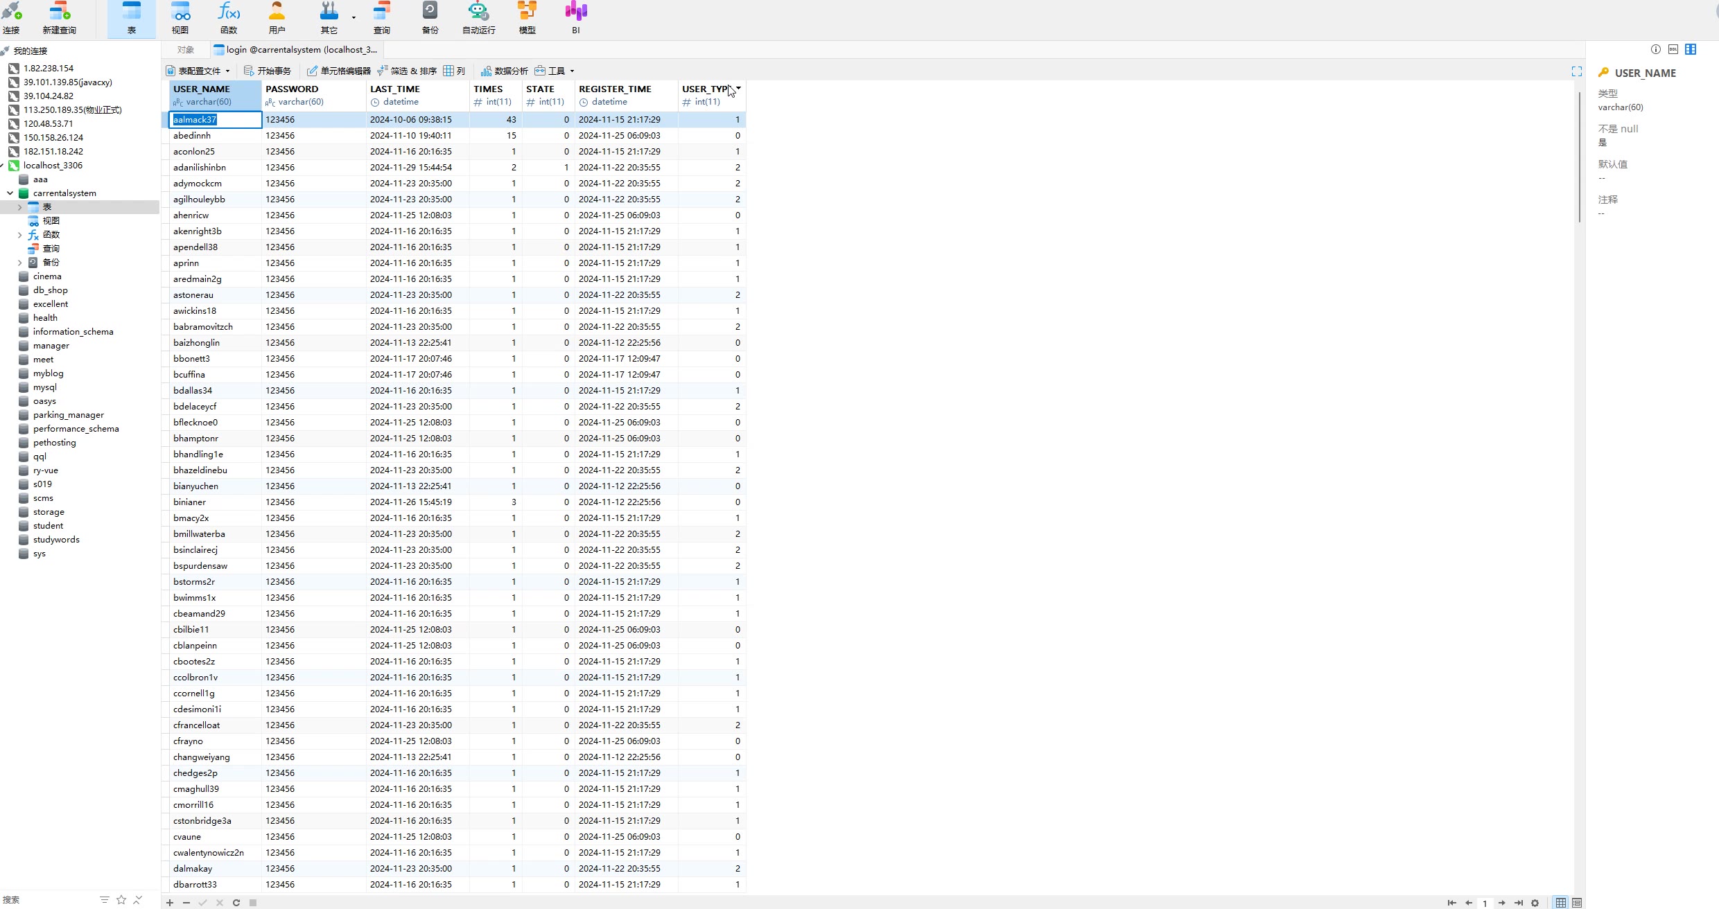Switch to grid view mode
Viewport: 1719px width, 909px height.
[1560, 902]
